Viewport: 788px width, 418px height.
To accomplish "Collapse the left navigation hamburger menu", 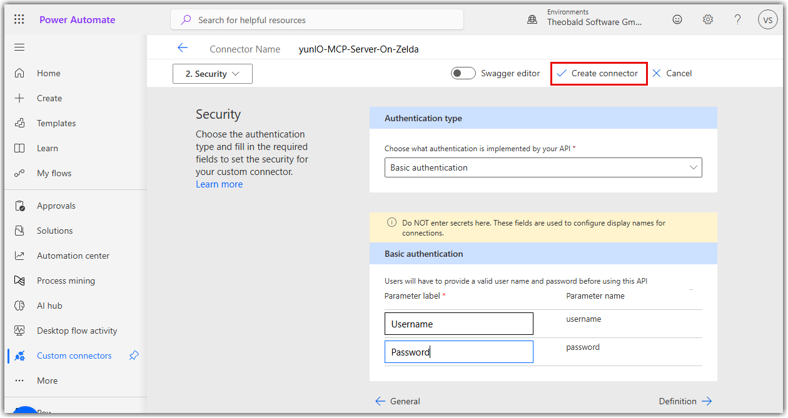I will [19, 47].
